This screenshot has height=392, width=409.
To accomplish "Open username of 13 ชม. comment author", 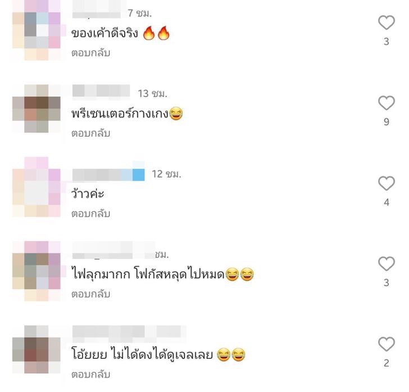I will (x=101, y=92).
